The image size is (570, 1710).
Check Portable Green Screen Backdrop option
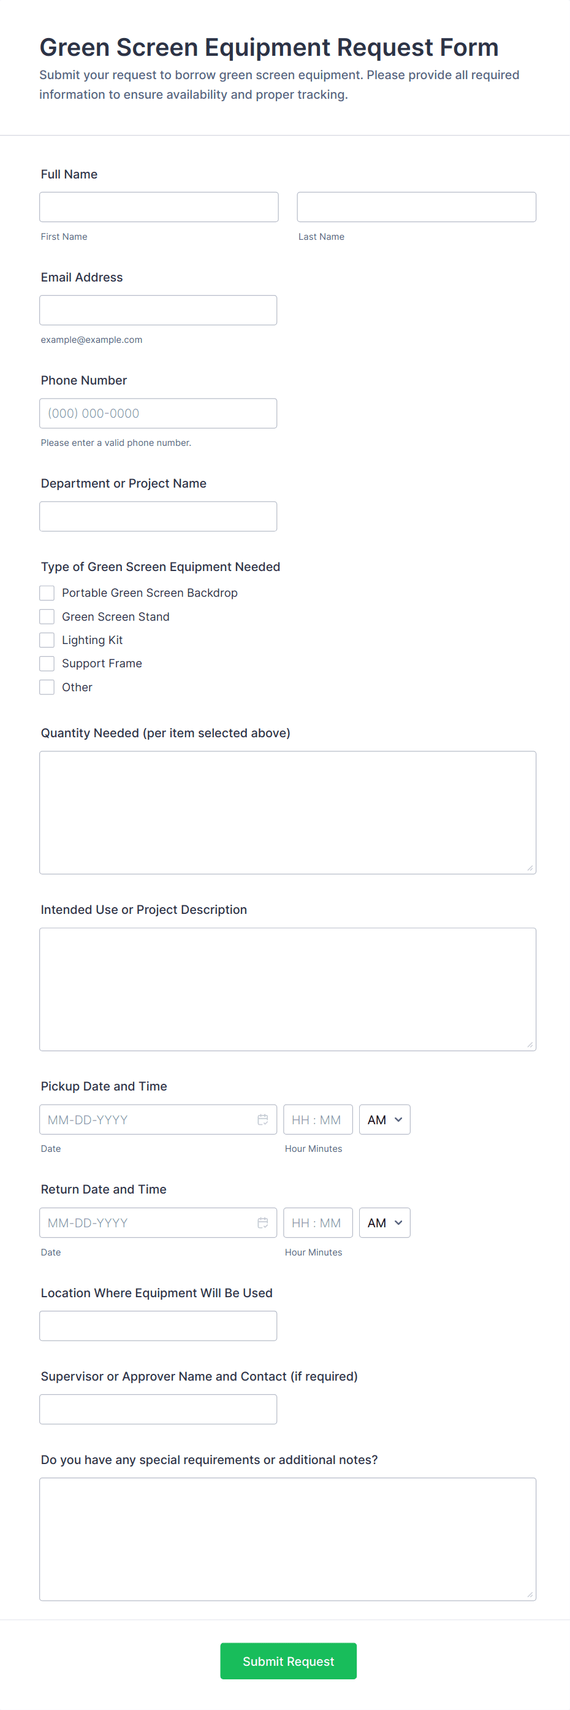tap(47, 592)
